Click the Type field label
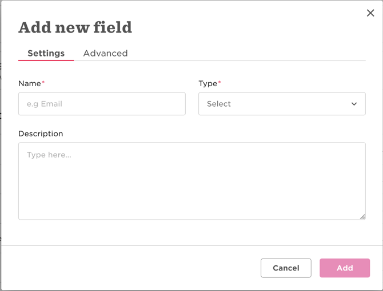Image resolution: width=383 pixels, height=291 pixels. pos(208,83)
